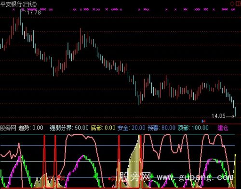
Task: Click the 预警: 80.00 indicator value
Action: [161, 128]
